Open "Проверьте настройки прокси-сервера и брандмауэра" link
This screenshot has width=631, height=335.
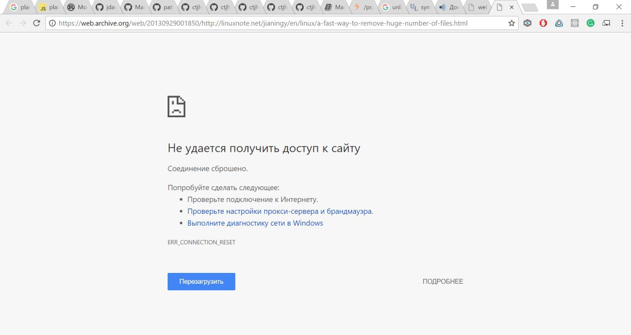(280, 211)
